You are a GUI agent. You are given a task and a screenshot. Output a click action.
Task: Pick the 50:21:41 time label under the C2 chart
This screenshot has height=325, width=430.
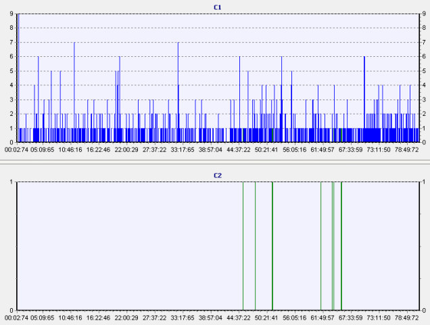266,318
